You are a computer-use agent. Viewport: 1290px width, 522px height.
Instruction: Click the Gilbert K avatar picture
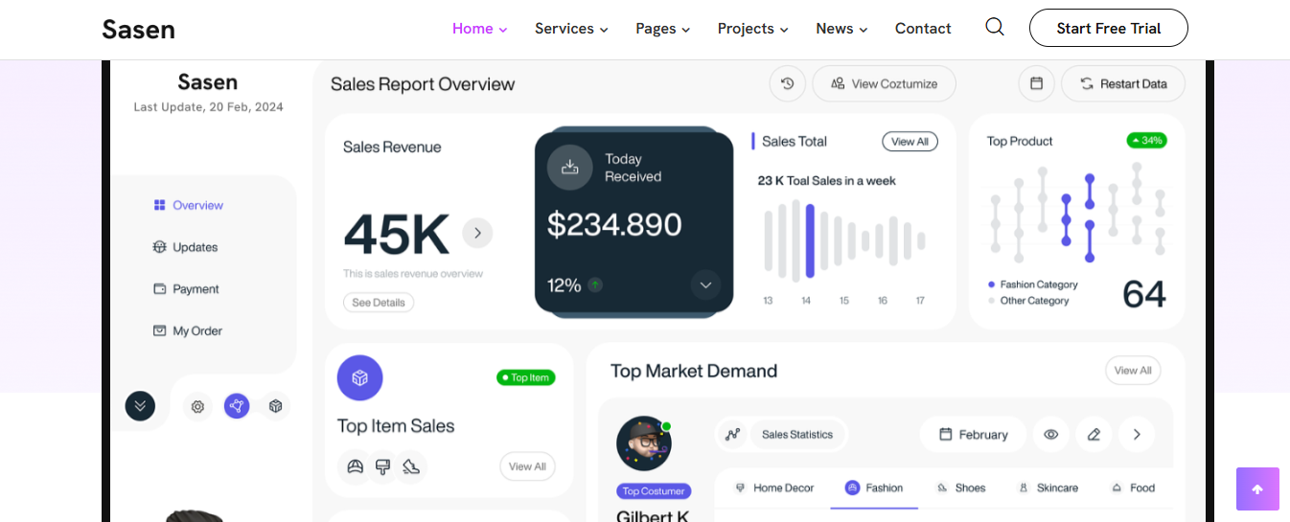coord(643,443)
